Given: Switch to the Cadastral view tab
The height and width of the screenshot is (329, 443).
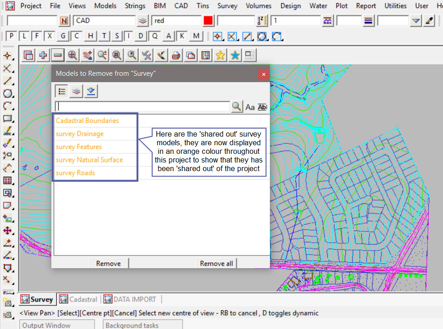Looking at the screenshot, I should coord(79,300).
